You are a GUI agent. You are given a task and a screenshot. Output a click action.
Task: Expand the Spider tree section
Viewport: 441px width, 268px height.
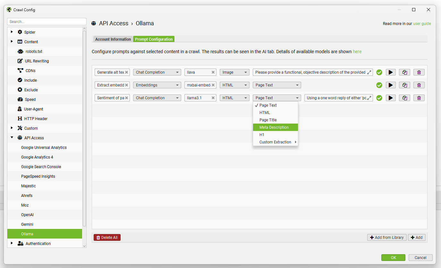point(12,32)
